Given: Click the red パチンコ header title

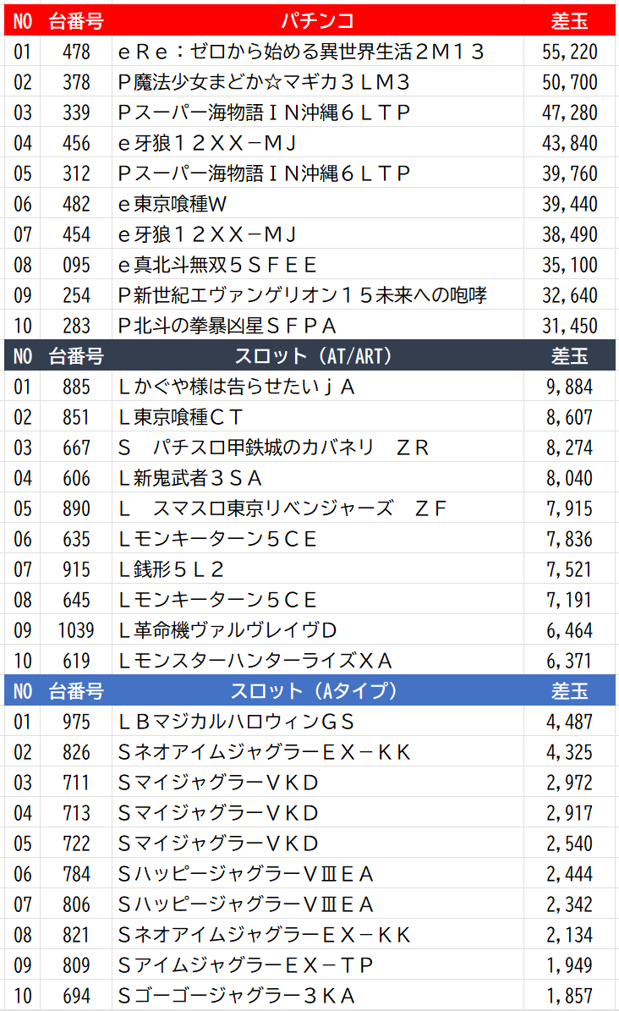Looking at the screenshot, I should click(x=317, y=20).
